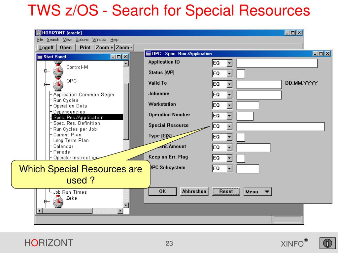
Task: Click the Zoom + toolbar button
Action: tap(105, 47)
